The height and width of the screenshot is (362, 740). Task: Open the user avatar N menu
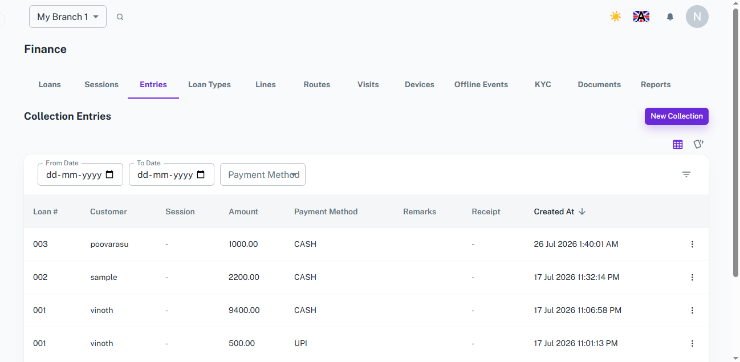(x=697, y=17)
